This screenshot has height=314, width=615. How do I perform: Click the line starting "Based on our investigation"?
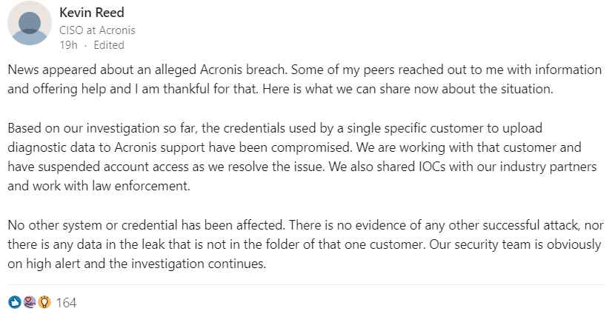[275, 128]
